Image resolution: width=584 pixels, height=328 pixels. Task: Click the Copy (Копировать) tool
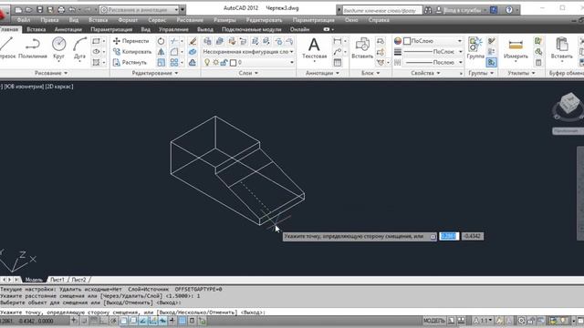tap(132, 52)
